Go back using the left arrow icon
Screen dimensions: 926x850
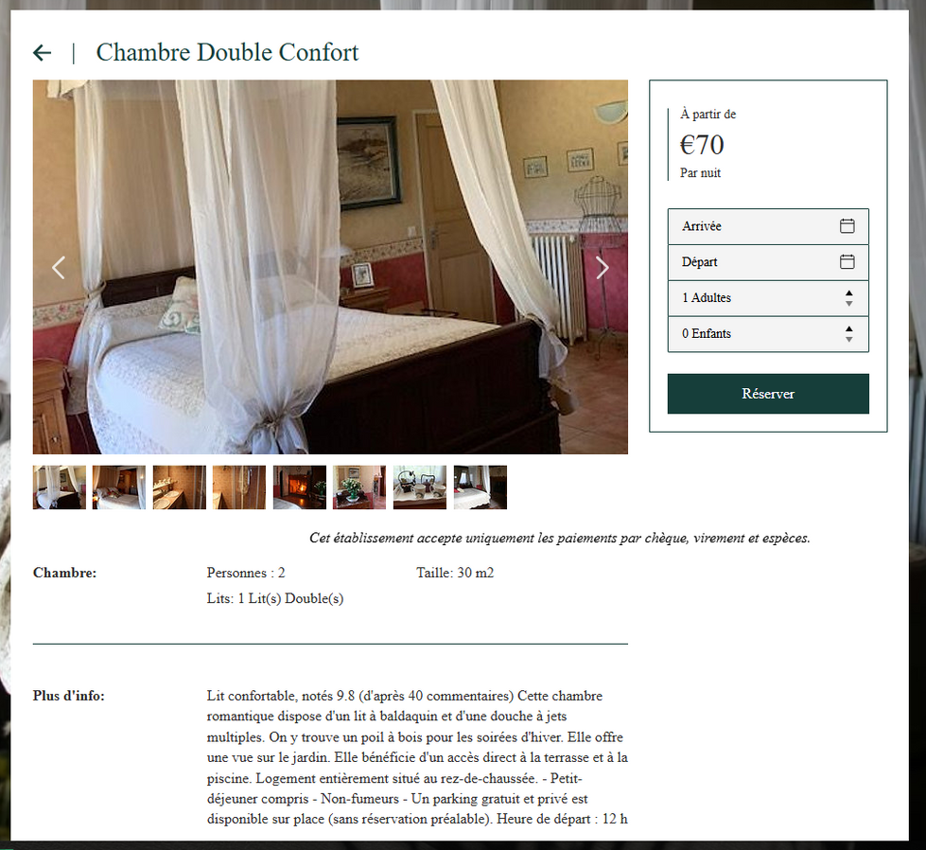coord(42,53)
